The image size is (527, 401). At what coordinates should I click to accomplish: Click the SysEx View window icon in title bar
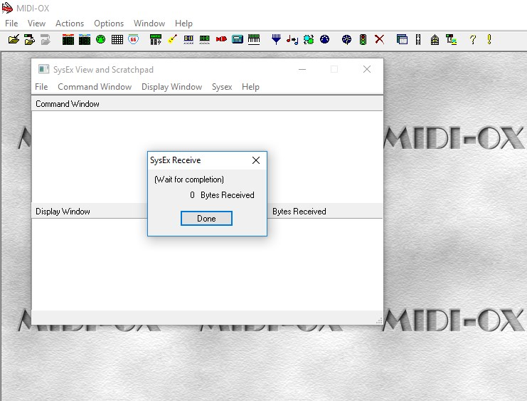(43, 69)
